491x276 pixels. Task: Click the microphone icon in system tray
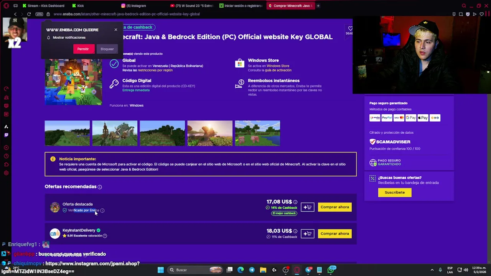(x=440, y=270)
